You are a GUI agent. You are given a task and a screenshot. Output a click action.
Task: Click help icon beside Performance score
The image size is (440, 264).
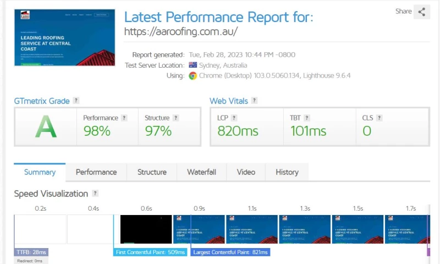[x=124, y=118]
